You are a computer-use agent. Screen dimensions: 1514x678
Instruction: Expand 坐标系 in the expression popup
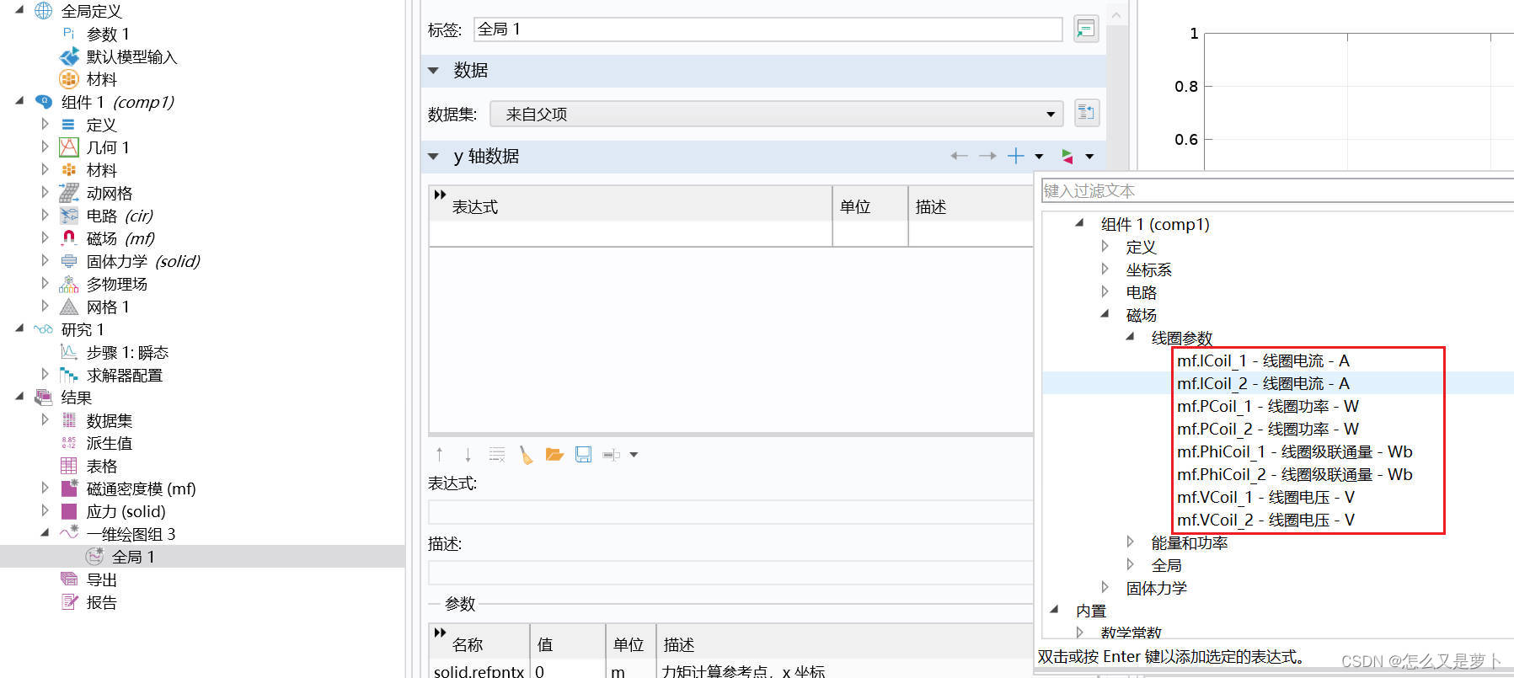click(1105, 270)
